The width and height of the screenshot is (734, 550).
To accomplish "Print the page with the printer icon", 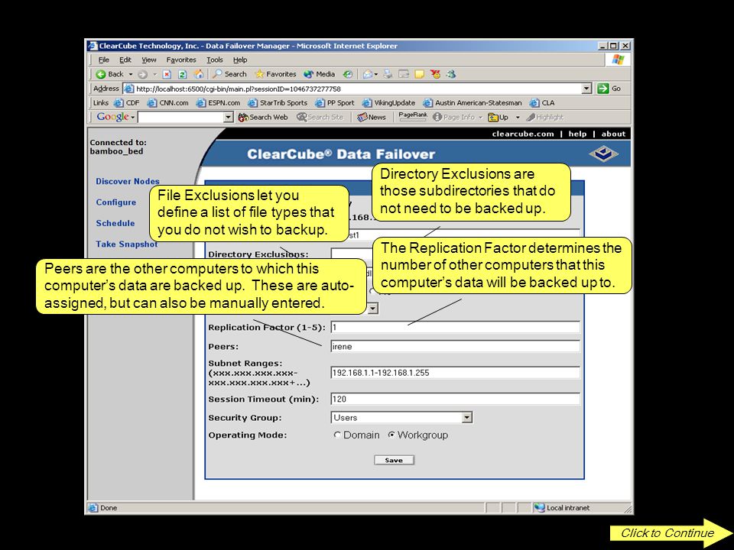I will click(388, 74).
